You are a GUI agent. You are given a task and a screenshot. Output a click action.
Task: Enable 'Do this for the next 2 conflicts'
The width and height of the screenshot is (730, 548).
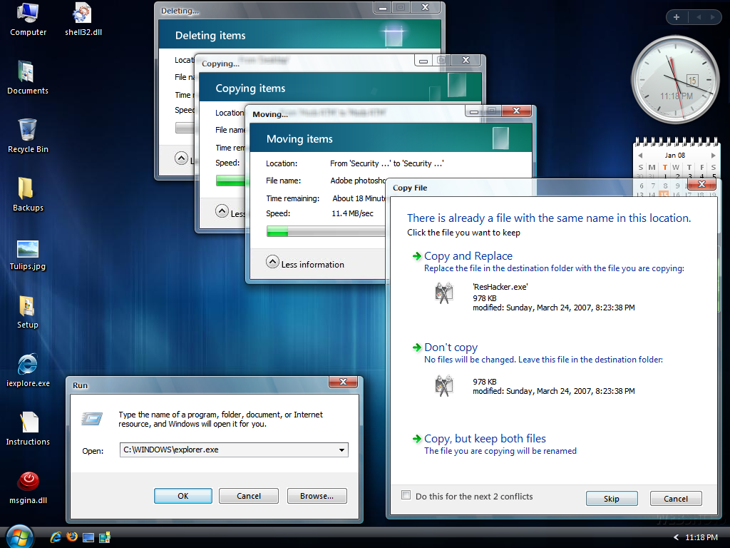pos(406,496)
